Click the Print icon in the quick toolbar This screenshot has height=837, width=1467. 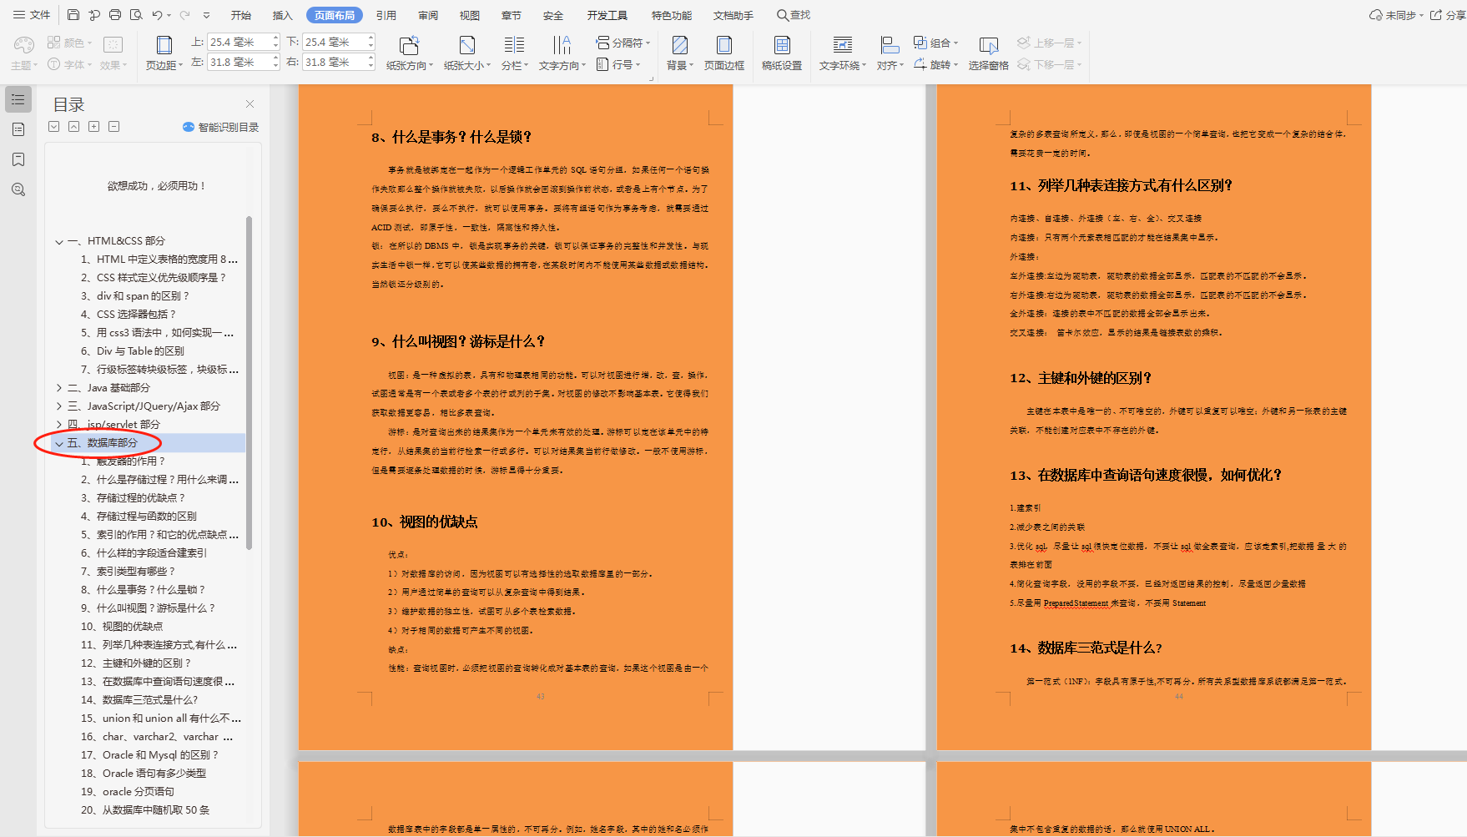pos(115,15)
